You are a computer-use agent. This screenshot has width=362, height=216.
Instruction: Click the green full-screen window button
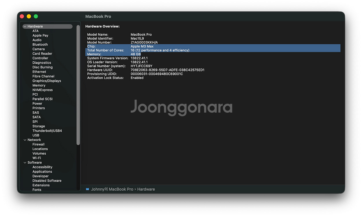(x=36, y=16)
